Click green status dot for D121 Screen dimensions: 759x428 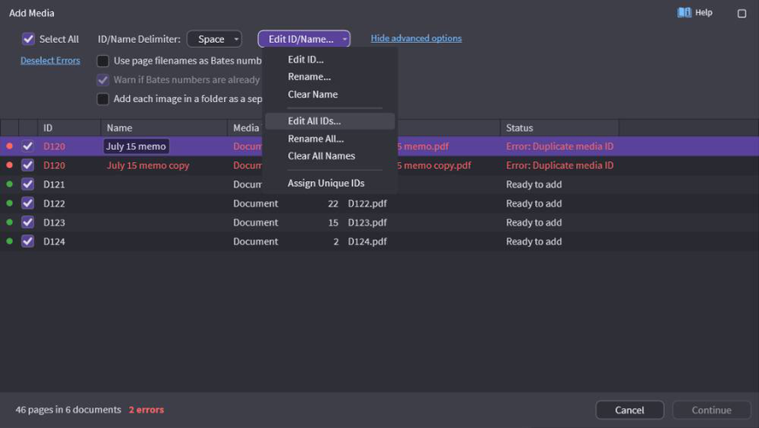tap(10, 184)
